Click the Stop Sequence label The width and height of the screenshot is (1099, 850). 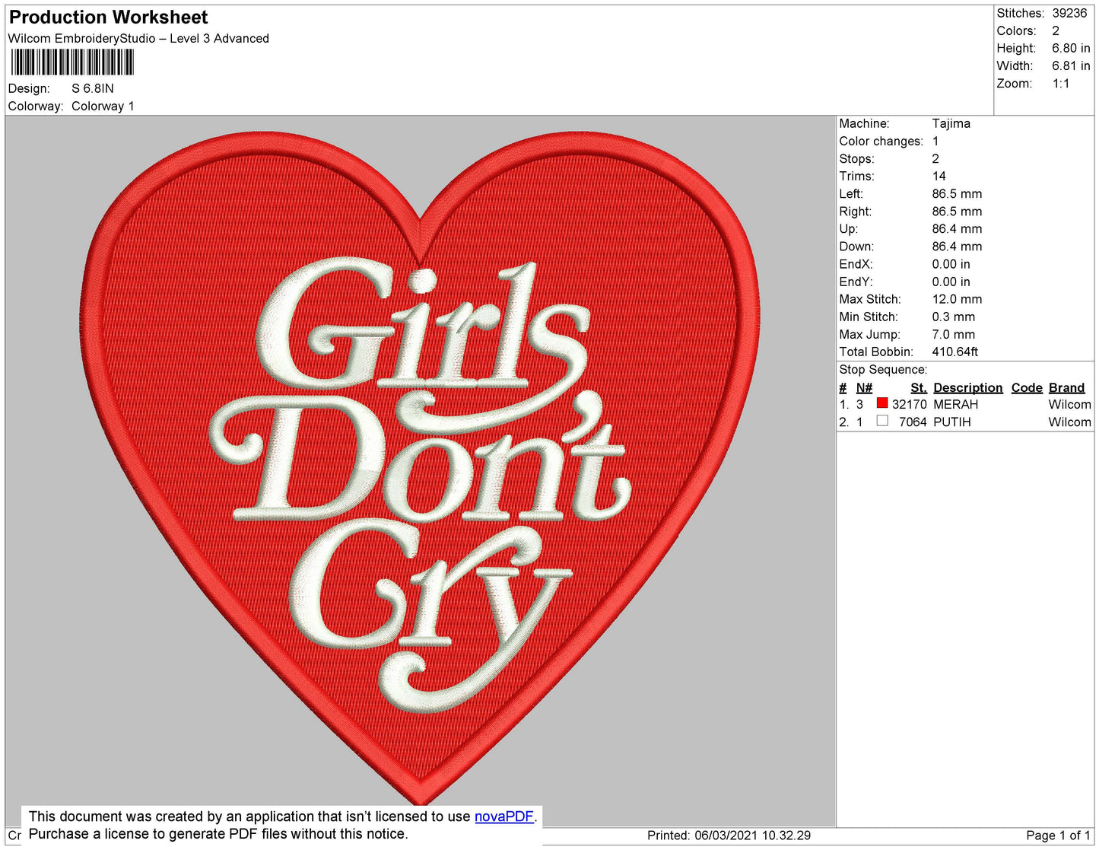point(883,369)
